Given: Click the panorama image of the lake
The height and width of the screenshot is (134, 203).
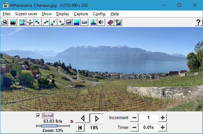Looking at the screenshot, I should [x=101, y=69].
